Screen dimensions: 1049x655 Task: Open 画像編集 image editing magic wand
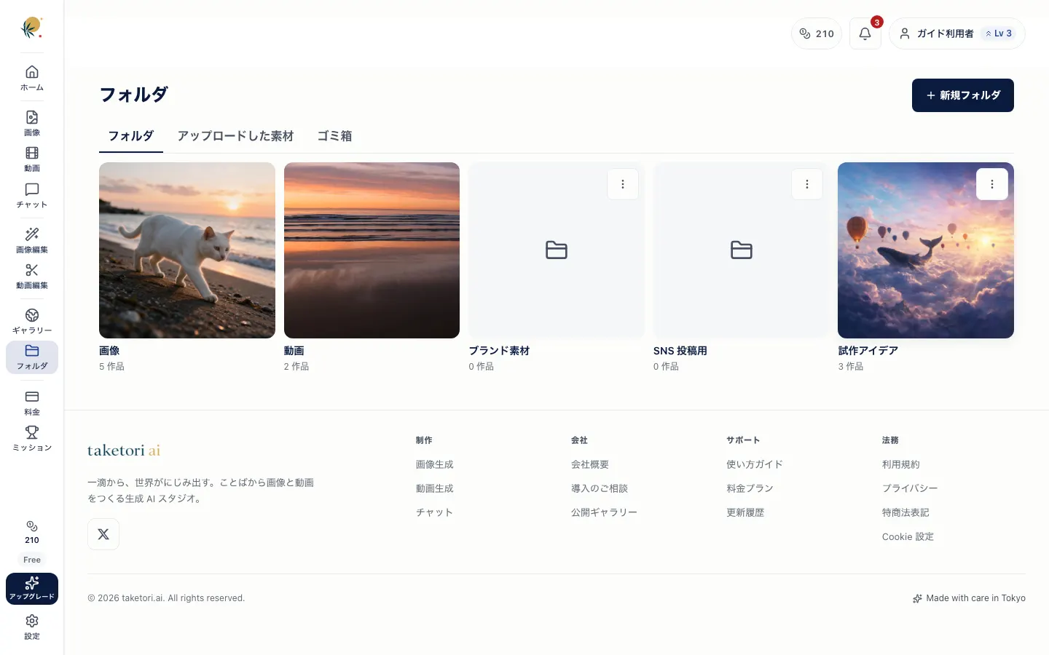(x=32, y=241)
